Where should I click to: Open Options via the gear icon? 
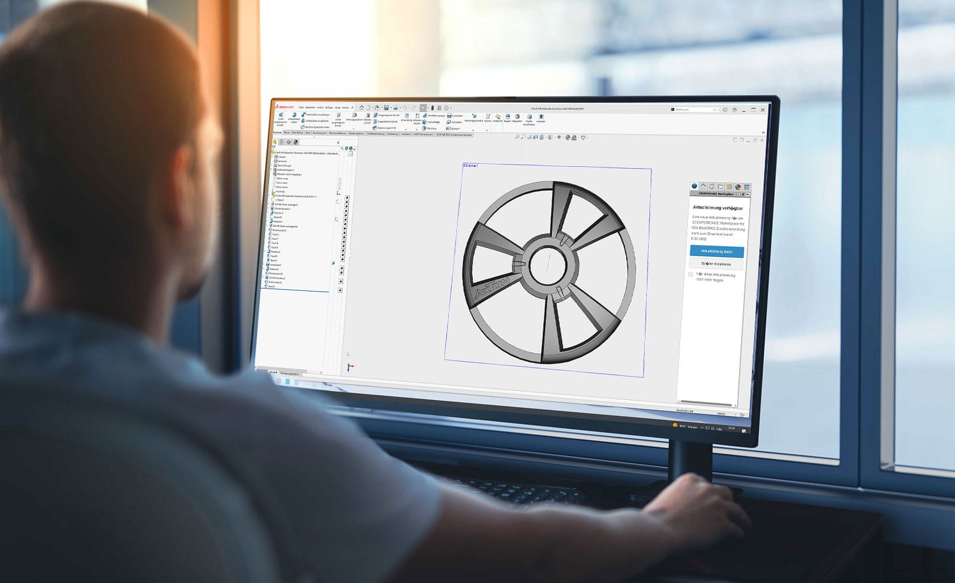coord(446,108)
